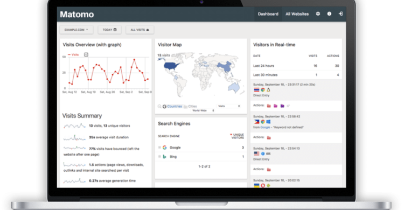Toggle the expand square beside the Bing row
404x210 pixels.
pyautogui.click(x=159, y=157)
